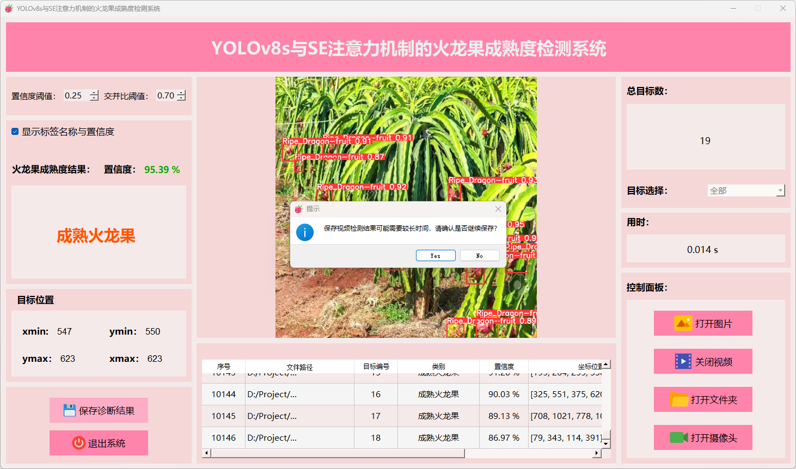796x469 pixels.
Task: Click the 成熟火龙果 class cell in row 10146
Action: (439, 437)
